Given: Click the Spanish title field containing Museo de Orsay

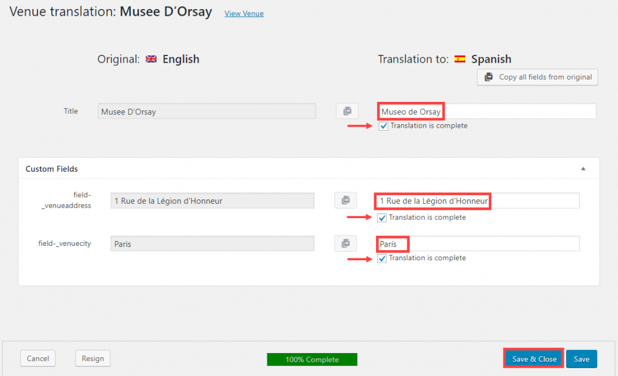Looking at the screenshot, I should point(487,111).
